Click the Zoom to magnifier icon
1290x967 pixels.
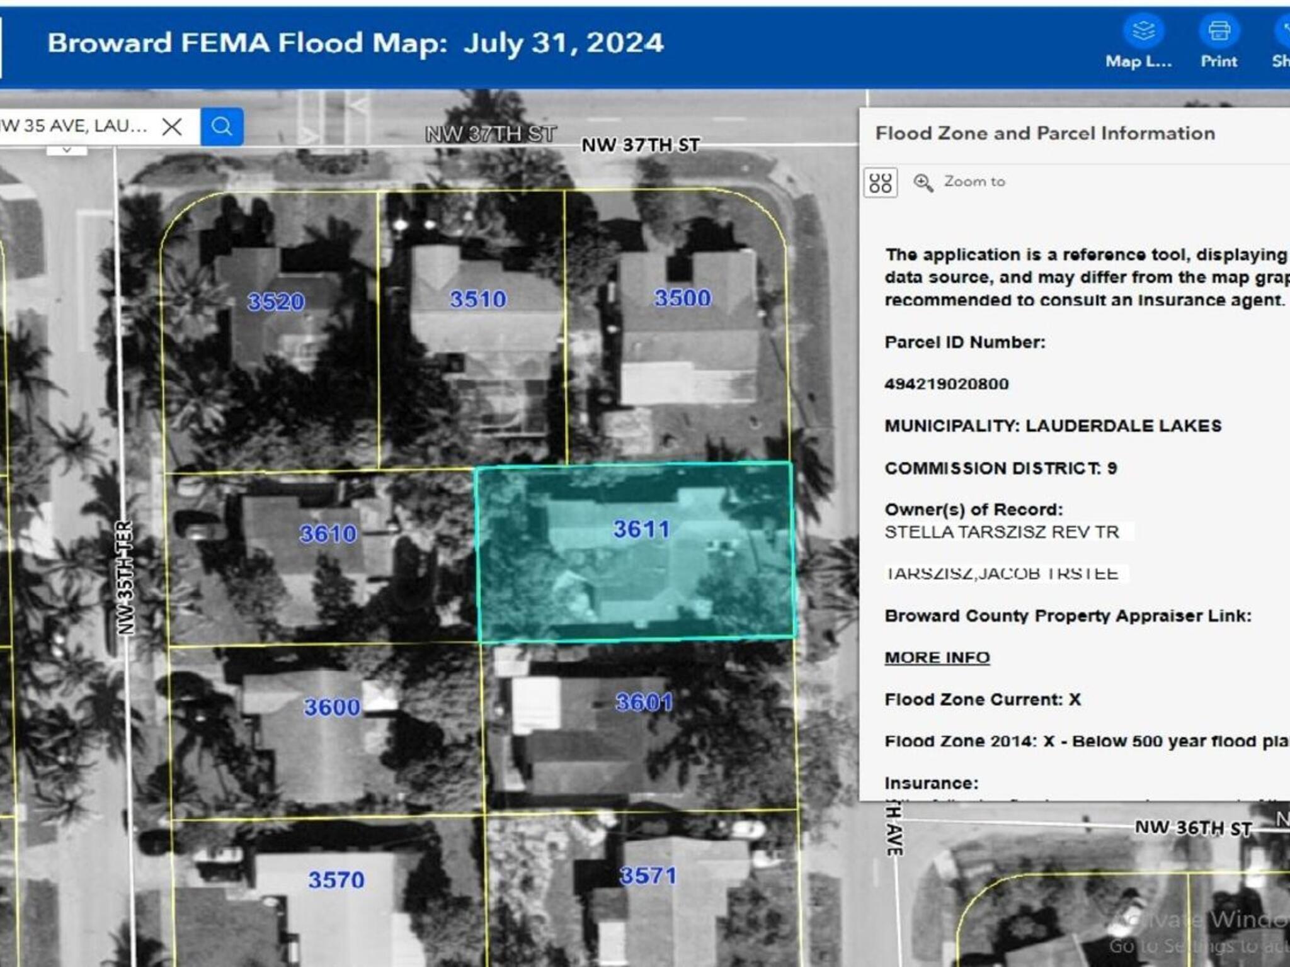[923, 183]
